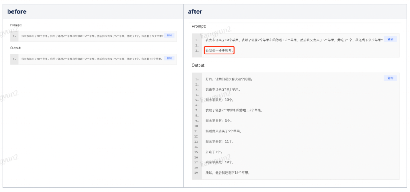The height and width of the screenshot is (192, 410).
Task: Click the Prompt label in after panel
Action: 199,26
